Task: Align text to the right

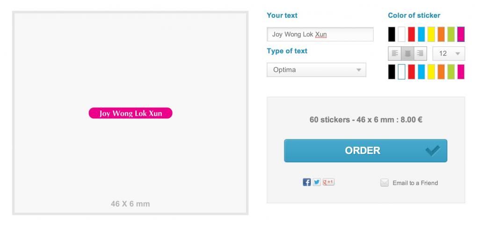Action: point(421,54)
